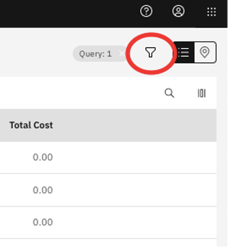
Task: Open the app switcher grid icon
Action: pyautogui.click(x=211, y=12)
